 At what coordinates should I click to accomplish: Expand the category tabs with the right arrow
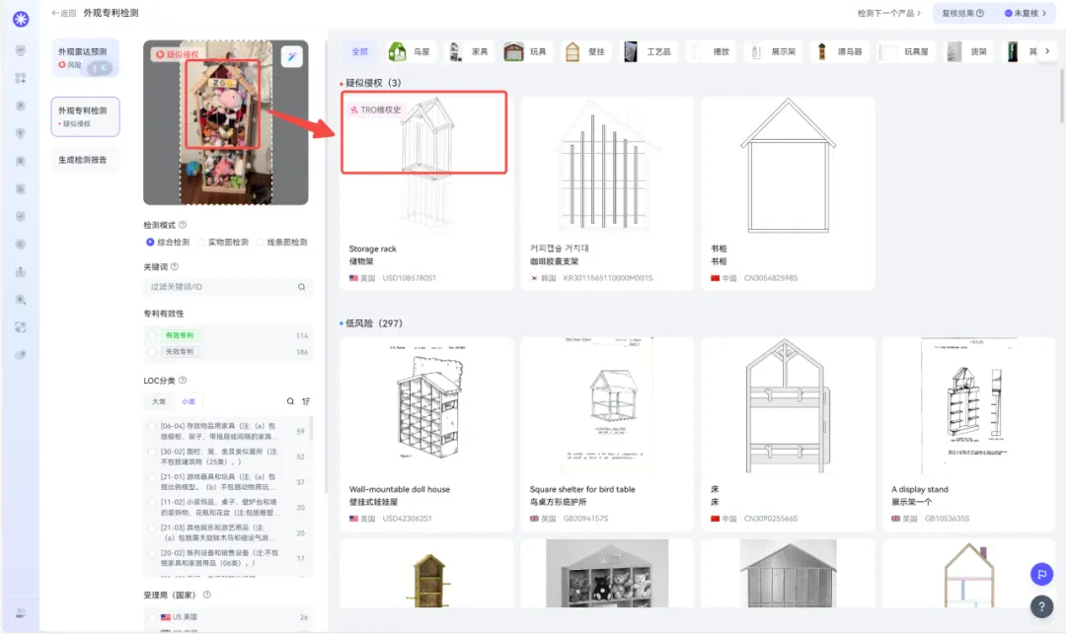click(1047, 51)
